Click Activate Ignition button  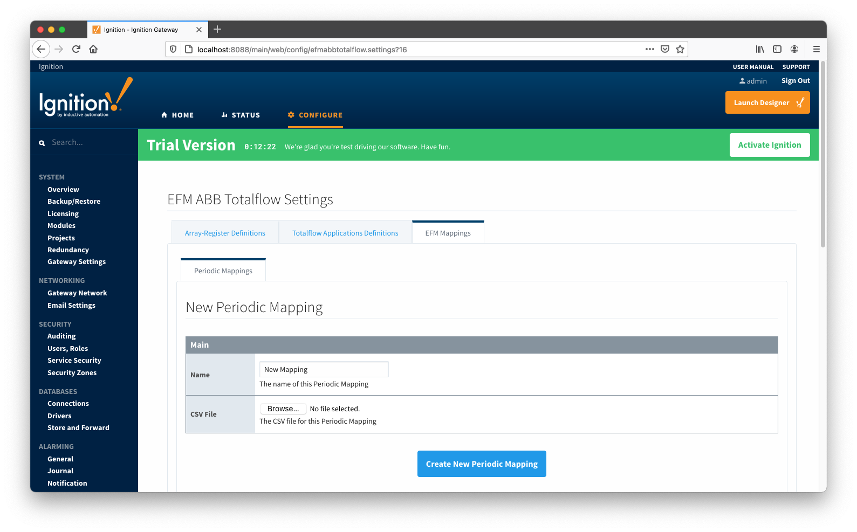[770, 145]
